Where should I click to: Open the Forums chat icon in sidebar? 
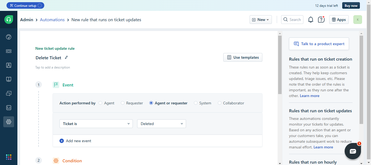click(9, 94)
